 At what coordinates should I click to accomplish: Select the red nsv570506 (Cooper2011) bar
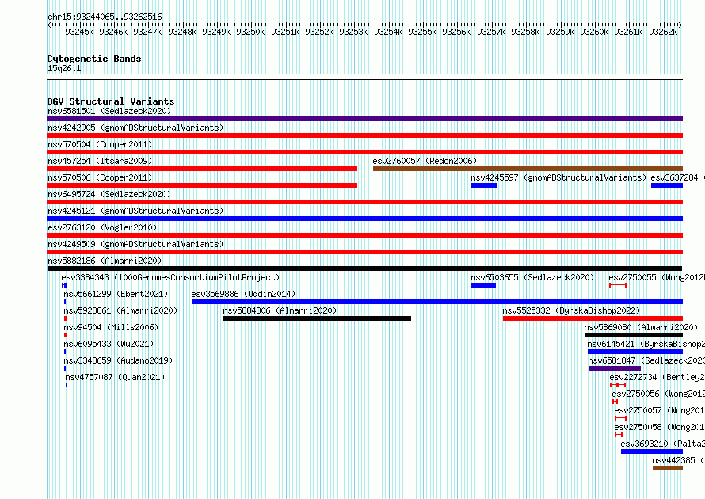coord(202,185)
